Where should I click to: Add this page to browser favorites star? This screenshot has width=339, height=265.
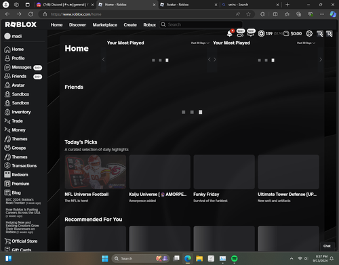pyautogui.click(x=248, y=14)
